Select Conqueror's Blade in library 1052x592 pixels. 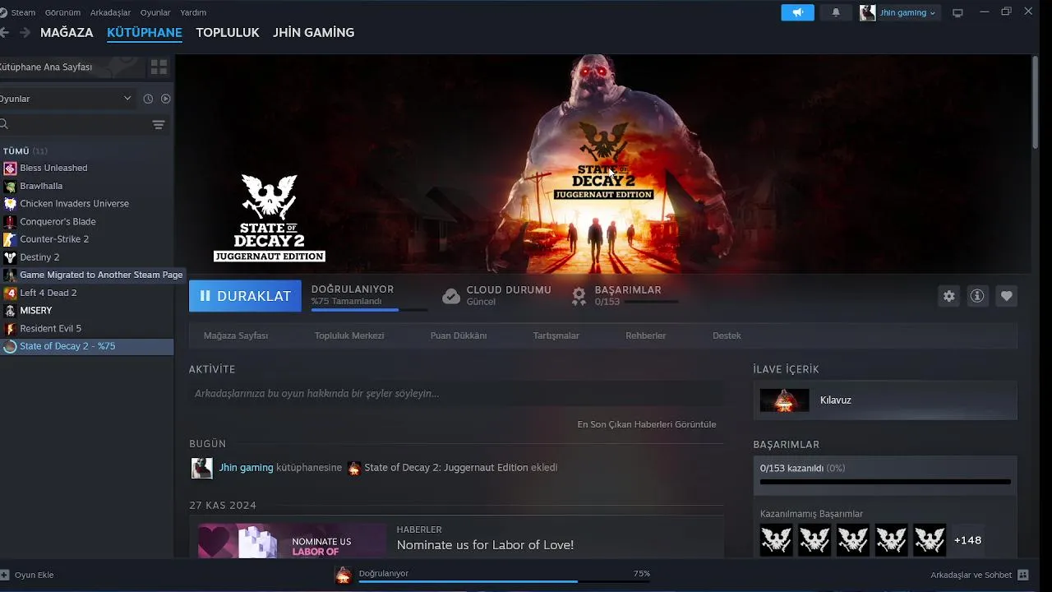pos(58,221)
